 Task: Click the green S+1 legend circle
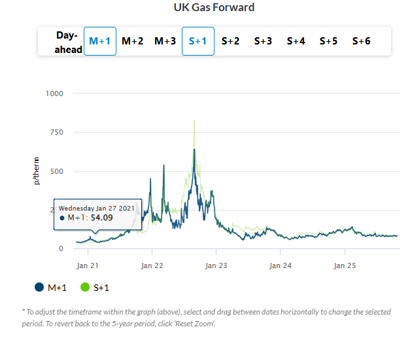pyautogui.click(x=84, y=287)
